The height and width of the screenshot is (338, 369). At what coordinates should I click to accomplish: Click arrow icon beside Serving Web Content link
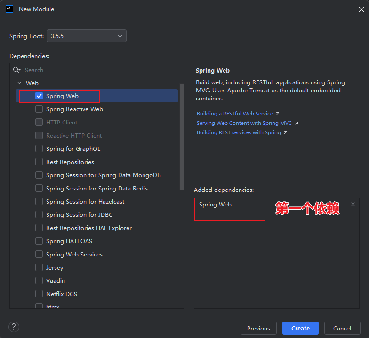point(297,123)
